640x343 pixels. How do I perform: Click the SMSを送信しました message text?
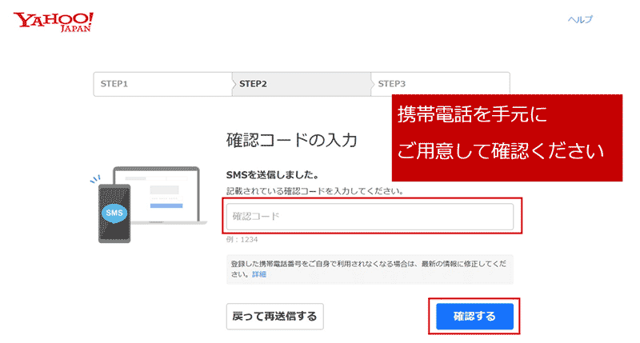pos(273,174)
